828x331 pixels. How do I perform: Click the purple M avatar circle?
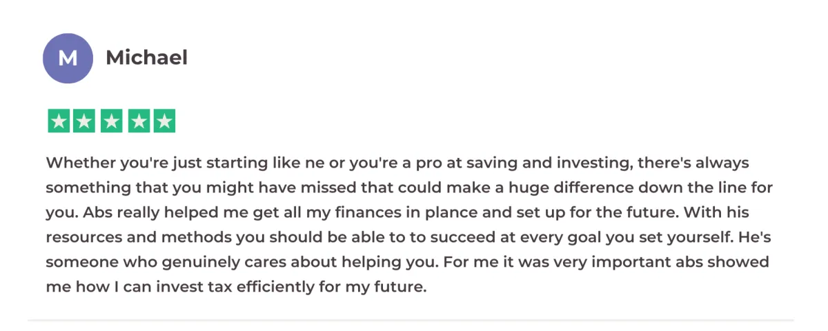tap(68, 58)
